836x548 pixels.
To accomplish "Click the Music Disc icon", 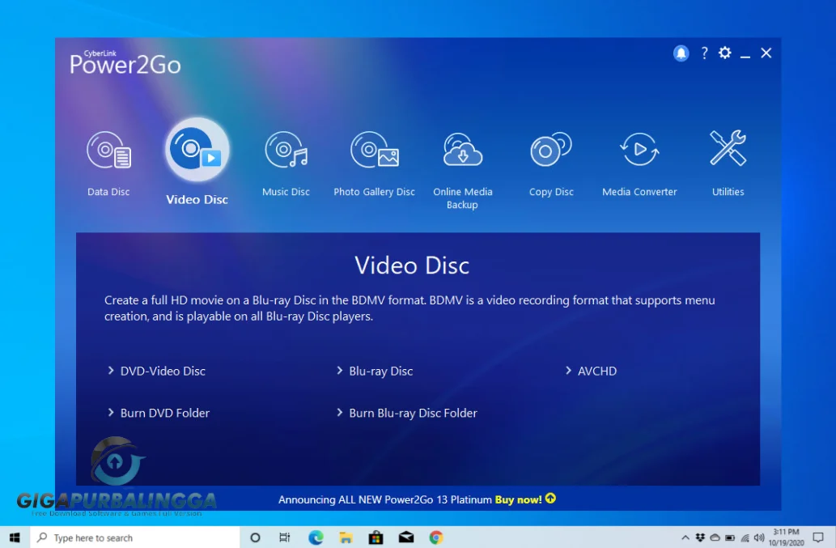I will pyautogui.click(x=286, y=151).
